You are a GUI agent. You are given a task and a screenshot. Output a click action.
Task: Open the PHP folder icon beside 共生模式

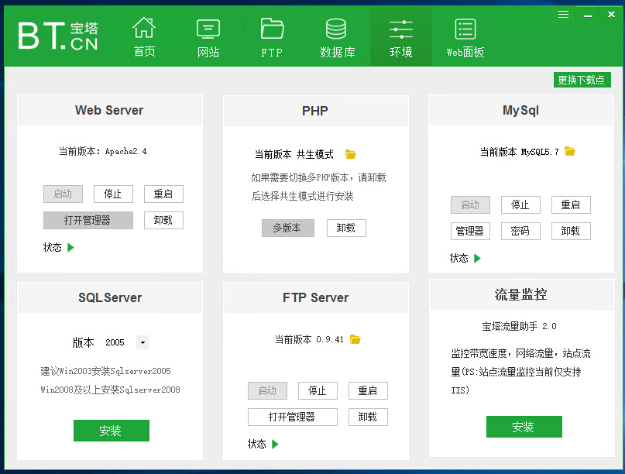click(350, 154)
